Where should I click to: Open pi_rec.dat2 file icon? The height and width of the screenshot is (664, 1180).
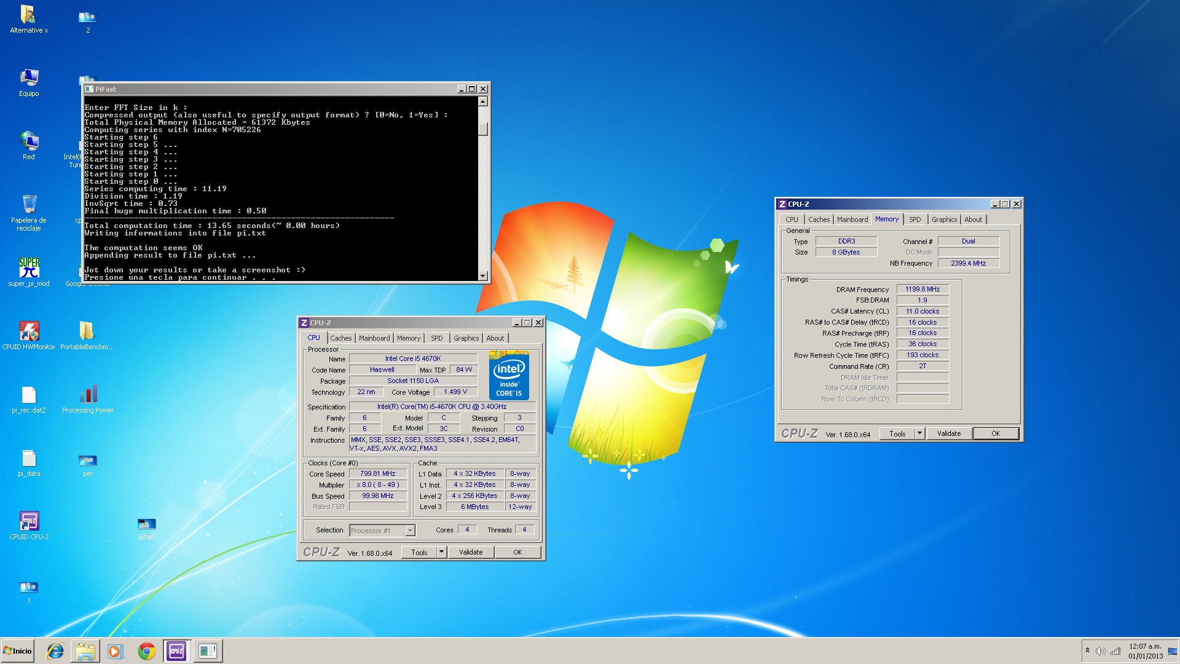29,399
